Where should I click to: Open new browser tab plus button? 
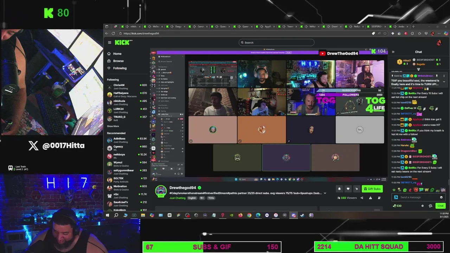point(413,26)
